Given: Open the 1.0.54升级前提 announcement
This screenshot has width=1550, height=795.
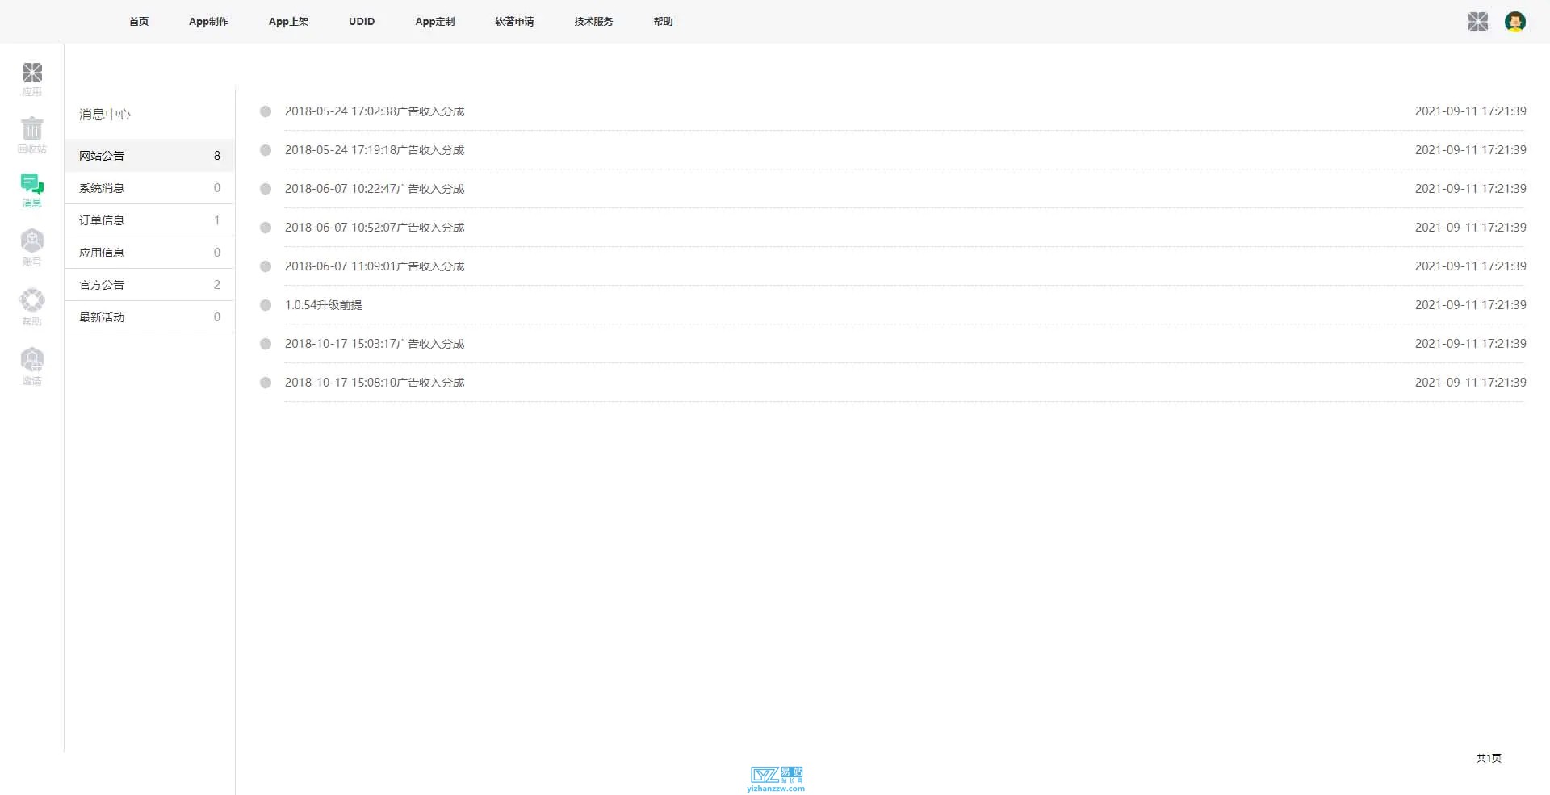Looking at the screenshot, I should pos(323,305).
